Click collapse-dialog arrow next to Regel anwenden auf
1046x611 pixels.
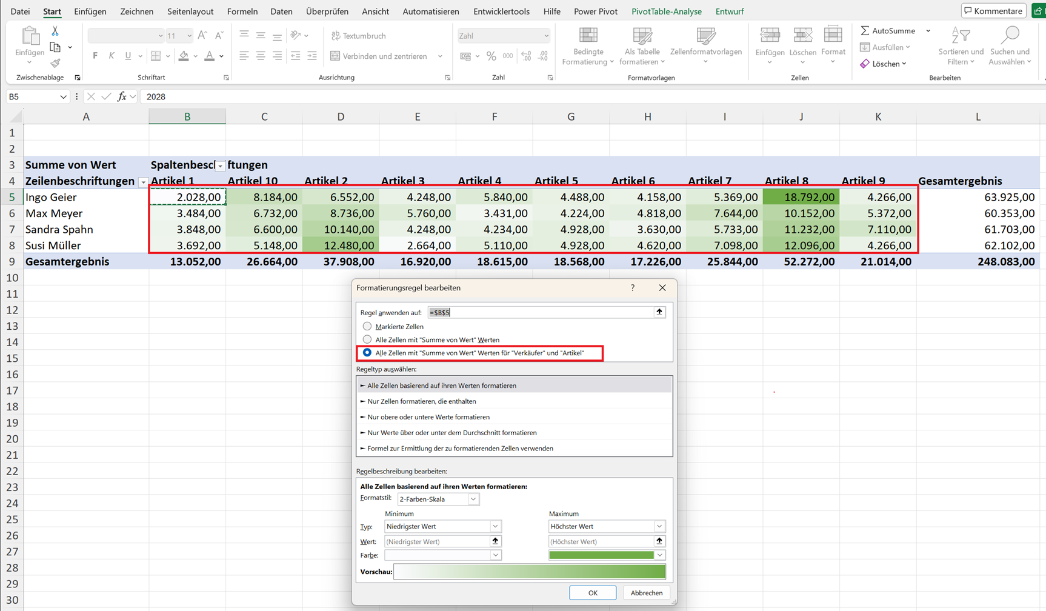[659, 312]
